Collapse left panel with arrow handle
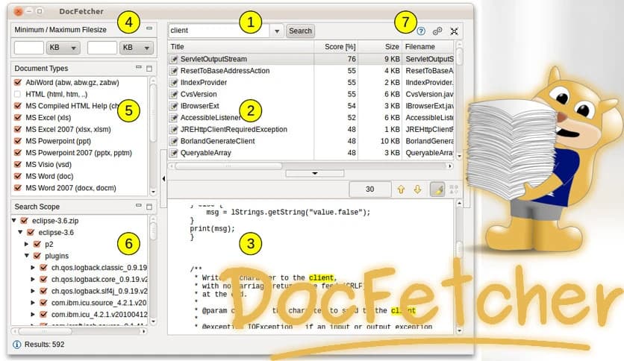The height and width of the screenshot is (361, 624). coord(163,179)
